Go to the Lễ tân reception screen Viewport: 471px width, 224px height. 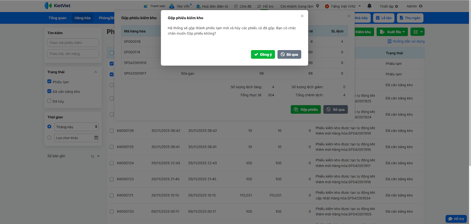click(x=384, y=18)
